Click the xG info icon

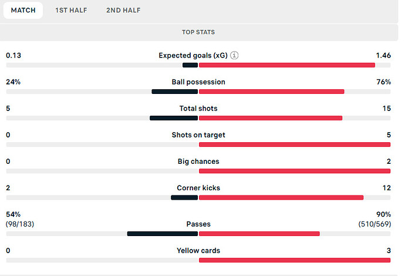(x=234, y=55)
